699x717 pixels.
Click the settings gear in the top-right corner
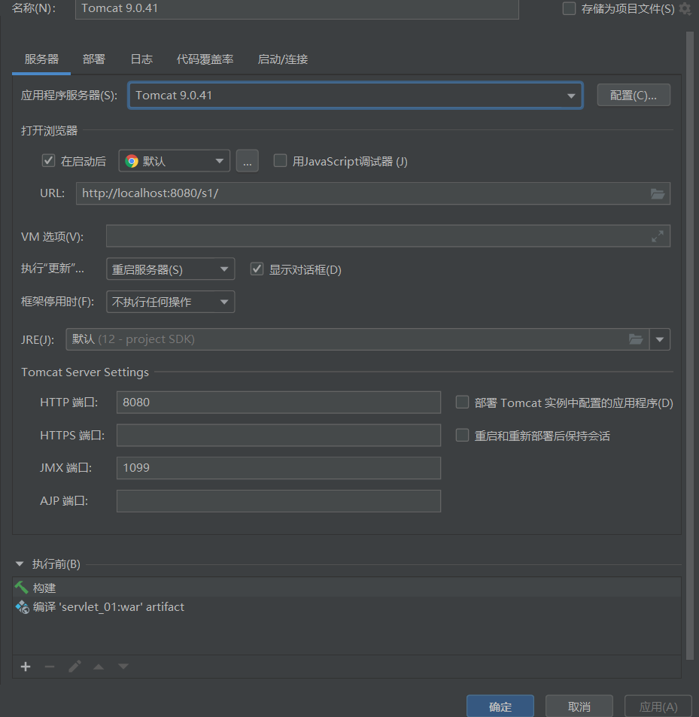click(684, 8)
